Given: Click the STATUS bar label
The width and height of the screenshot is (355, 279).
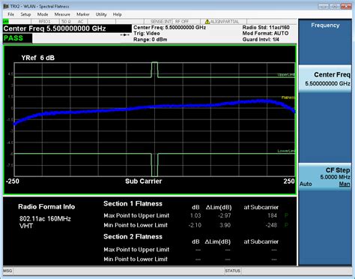Looking at the screenshot, I should (232, 271).
